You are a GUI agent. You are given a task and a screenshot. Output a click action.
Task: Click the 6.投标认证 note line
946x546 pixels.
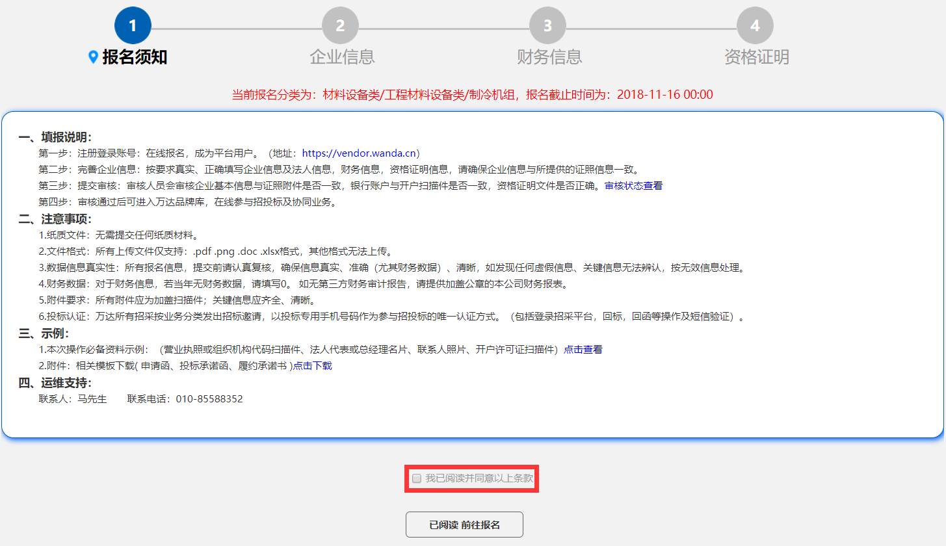(x=391, y=317)
